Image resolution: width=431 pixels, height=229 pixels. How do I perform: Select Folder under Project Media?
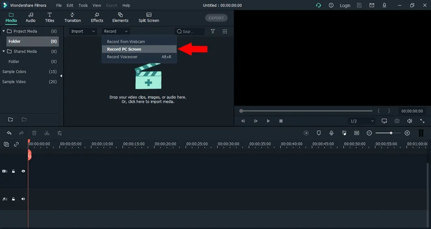point(32,41)
